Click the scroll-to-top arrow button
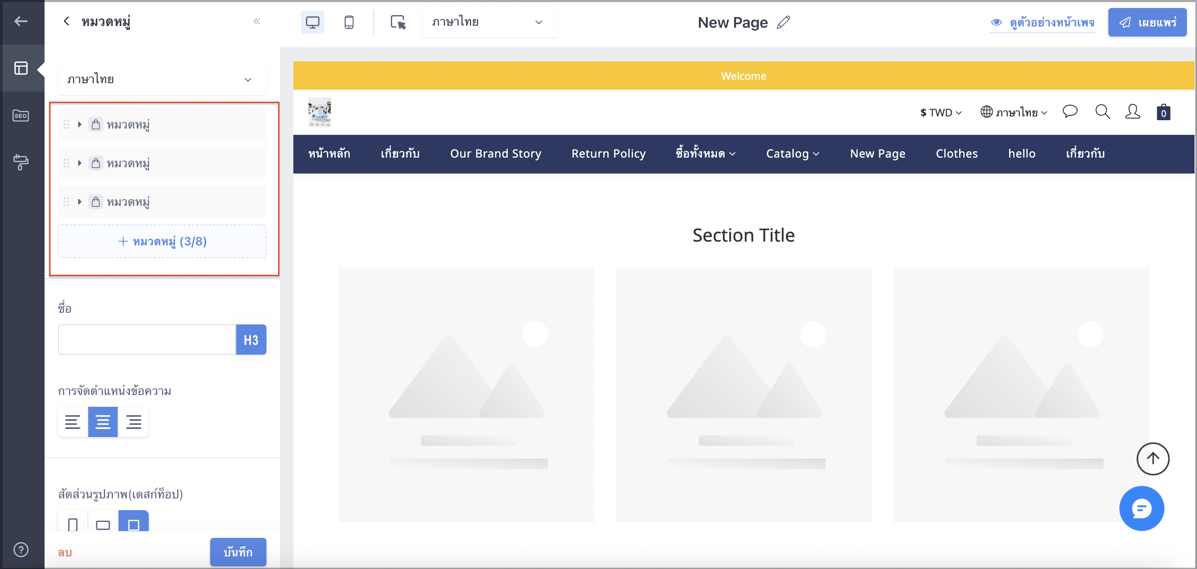Screen dimensions: 1197x569 point(1152,458)
